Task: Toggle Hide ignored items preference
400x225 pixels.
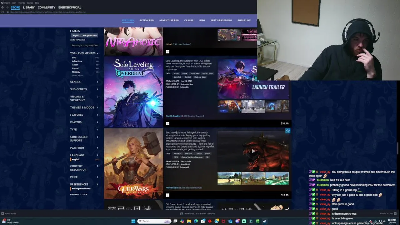Action: [81, 189]
